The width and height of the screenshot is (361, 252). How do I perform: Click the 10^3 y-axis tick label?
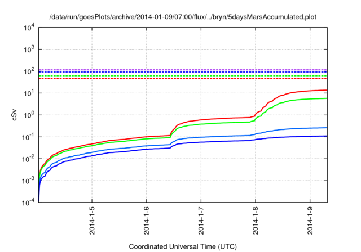click(29, 49)
